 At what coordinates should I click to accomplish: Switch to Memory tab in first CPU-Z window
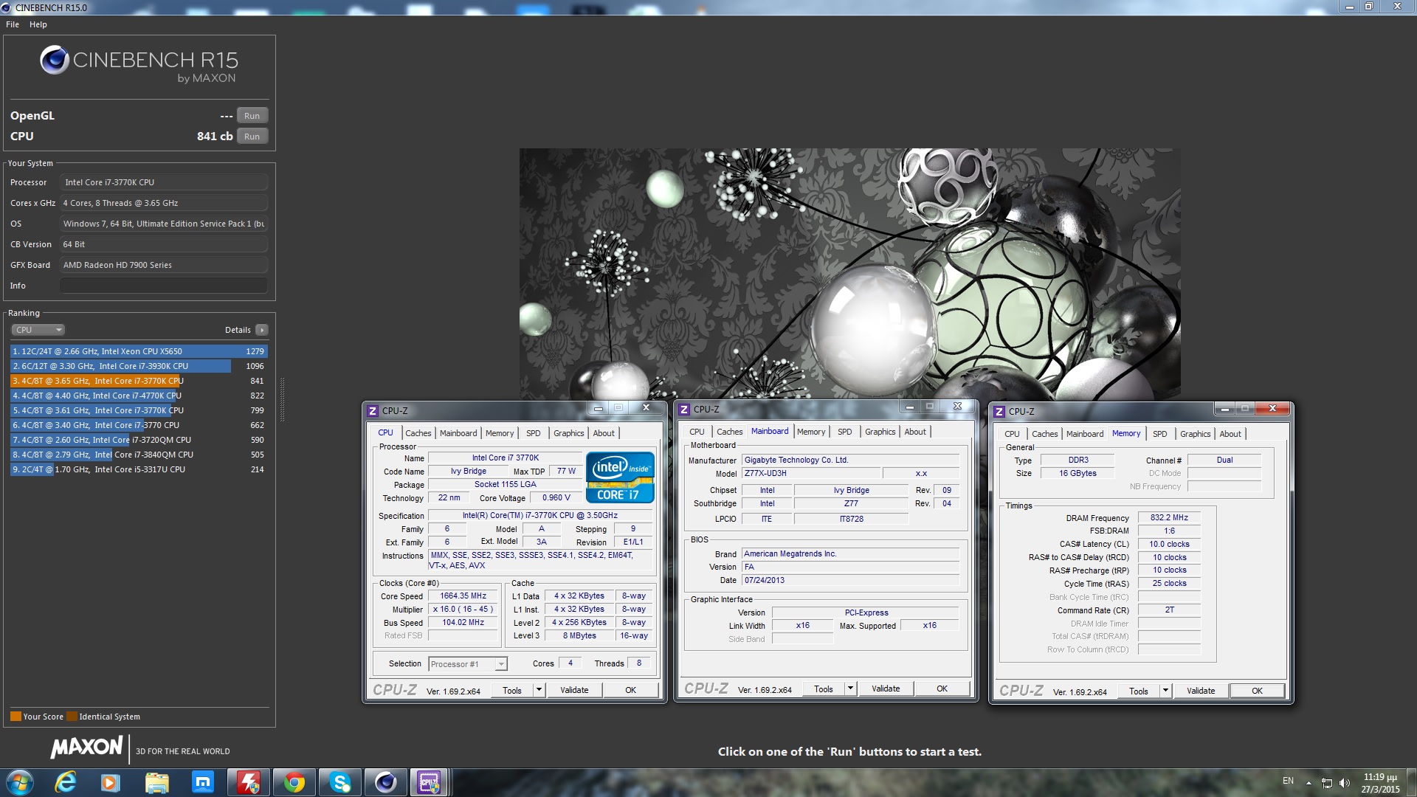(x=500, y=433)
